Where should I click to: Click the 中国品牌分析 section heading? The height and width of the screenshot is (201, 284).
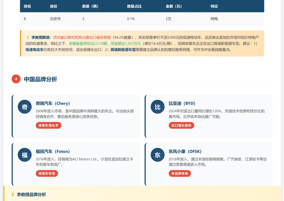(40, 79)
